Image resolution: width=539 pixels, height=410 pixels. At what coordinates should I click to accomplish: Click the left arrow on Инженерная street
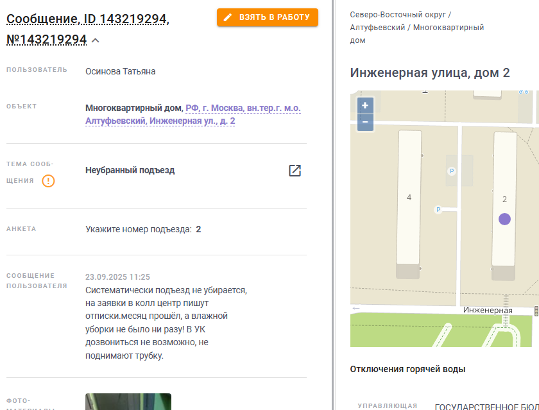[x=355, y=308]
